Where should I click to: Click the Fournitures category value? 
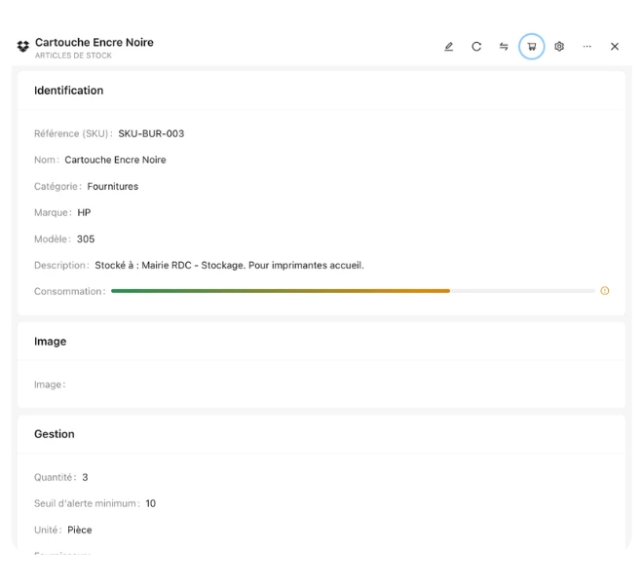(x=113, y=187)
